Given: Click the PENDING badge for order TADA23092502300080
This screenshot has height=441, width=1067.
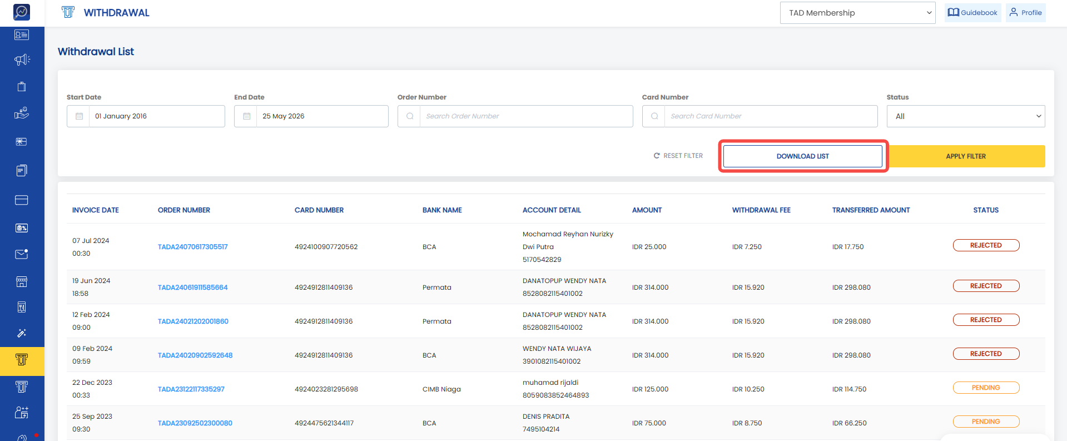Looking at the screenshot, I should tap(986, 422).
